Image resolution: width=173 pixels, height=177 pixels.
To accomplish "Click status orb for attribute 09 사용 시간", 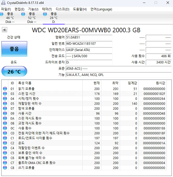I will [x=5, y=113].
